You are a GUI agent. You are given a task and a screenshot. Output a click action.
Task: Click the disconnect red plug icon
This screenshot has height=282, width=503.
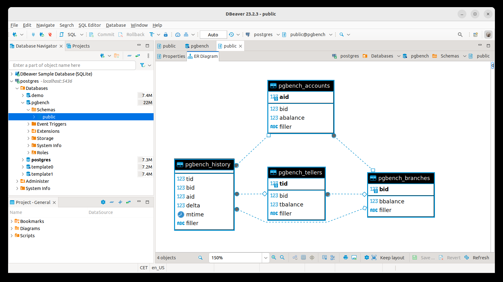click(x=50, y=35)
